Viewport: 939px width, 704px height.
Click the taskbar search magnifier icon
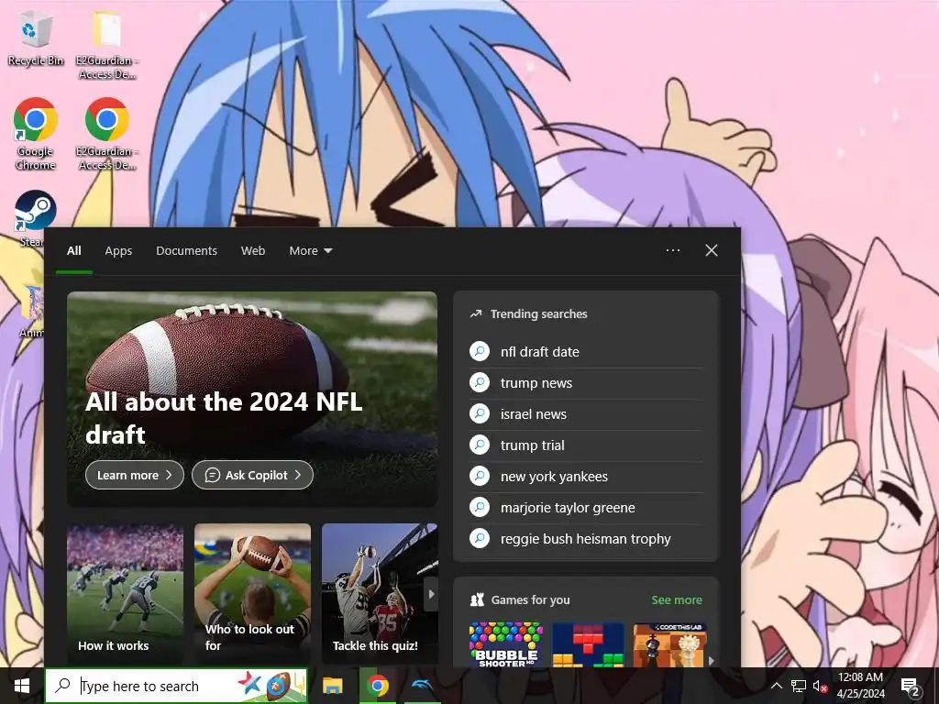pyautogui.click(x=62, y=686)
